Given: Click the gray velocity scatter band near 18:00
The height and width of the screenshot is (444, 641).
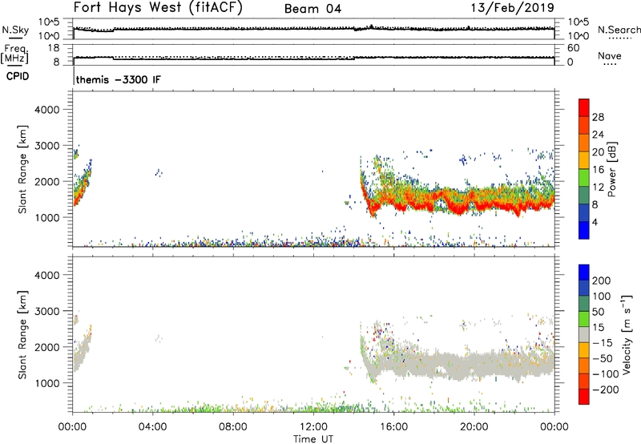Looking at the screenshot, I should (433, 364).
